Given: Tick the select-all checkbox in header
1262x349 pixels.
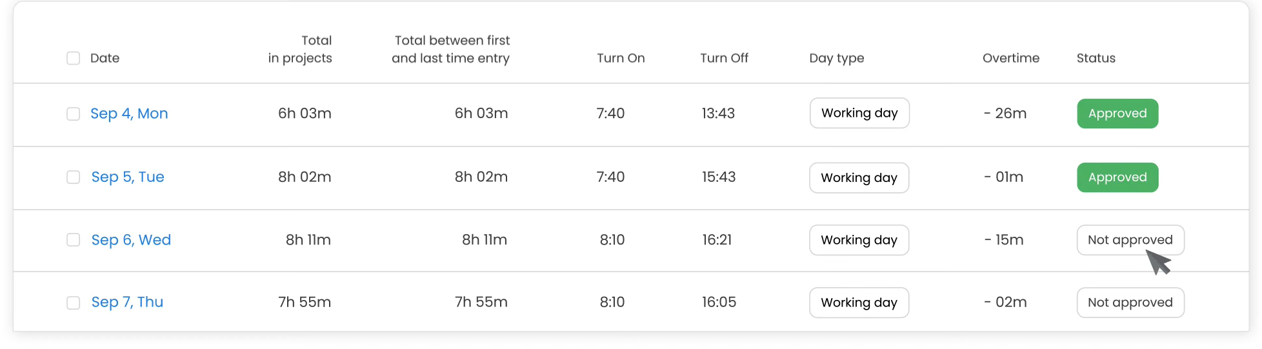Looking at the screenshot, I should pyautogui.click(x=74, y=58).
